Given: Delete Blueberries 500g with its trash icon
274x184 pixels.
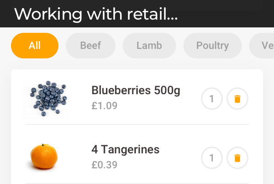Looking at the screenshot, I should click(x=237, y=99).
